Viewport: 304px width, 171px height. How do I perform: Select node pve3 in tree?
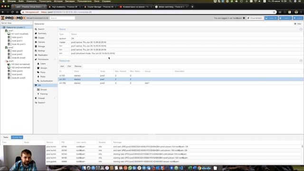tap(11, 61)
